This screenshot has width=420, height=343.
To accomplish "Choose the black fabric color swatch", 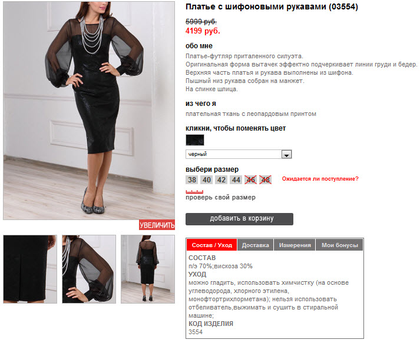I will pyautogui.click(x=195, y=140).
